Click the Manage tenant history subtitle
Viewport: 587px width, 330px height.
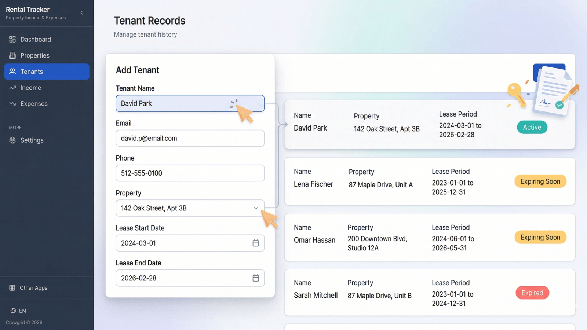click(145, 34)
